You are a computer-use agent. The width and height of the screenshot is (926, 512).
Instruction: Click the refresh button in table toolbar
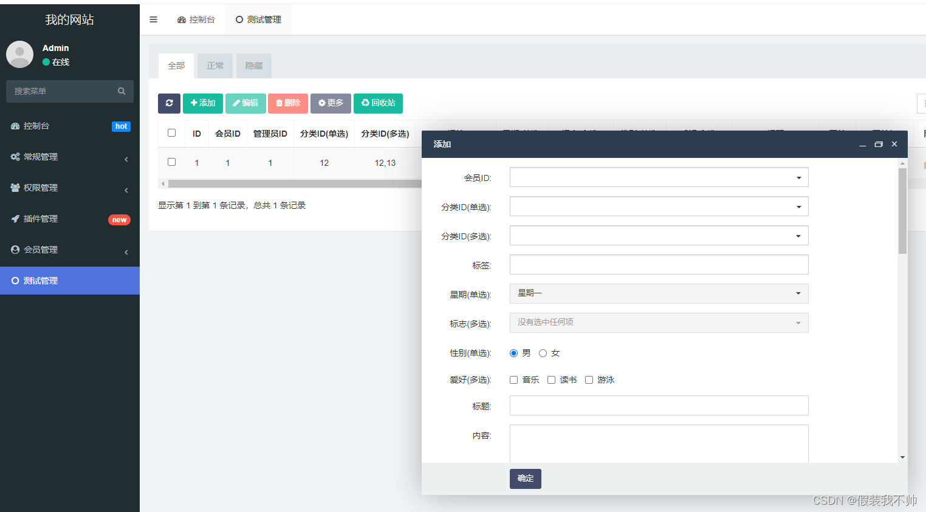click(x=169, y=103)
